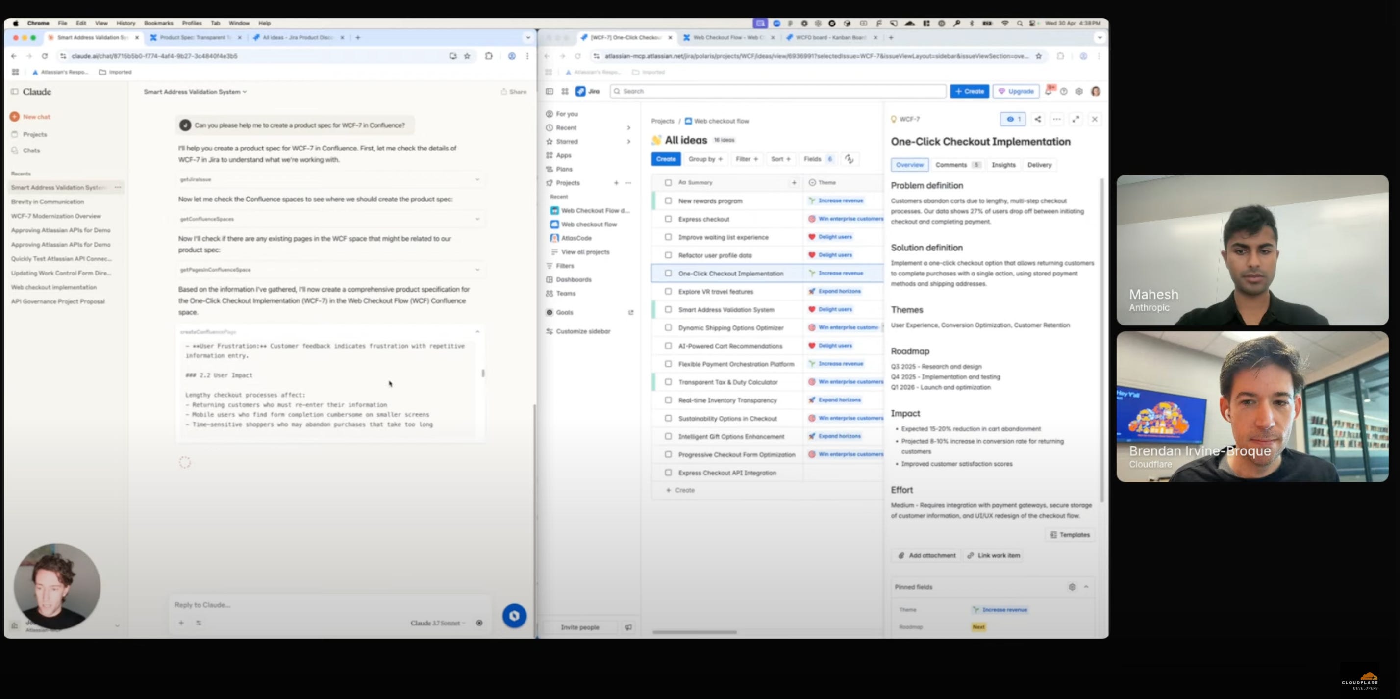The height and width of the screenshot is (699, 1400).
Task: Click the Add attachment button
Action: (x=926, y=555)
